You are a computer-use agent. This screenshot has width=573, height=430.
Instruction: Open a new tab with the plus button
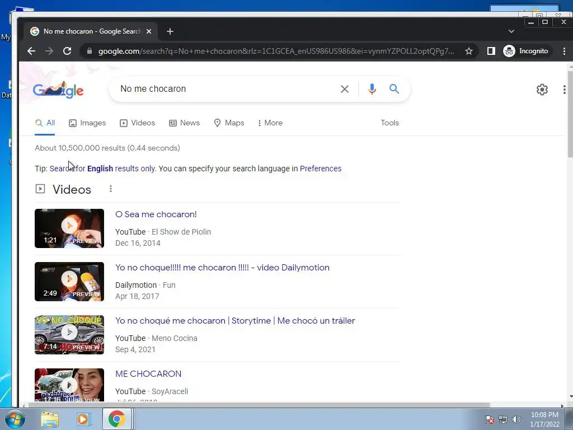(x=170, y=31)
